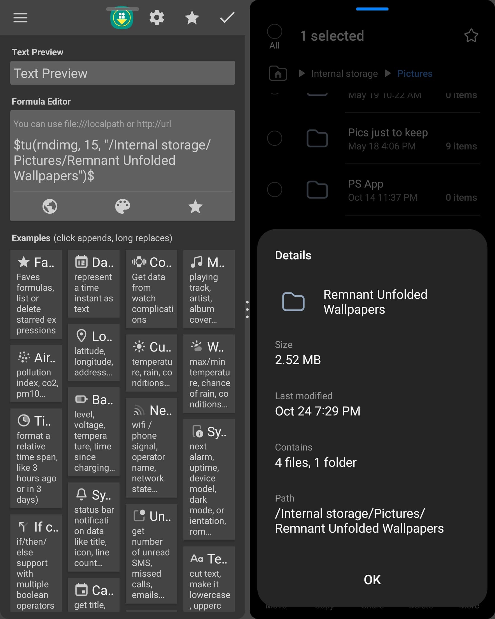Image resolution: width=495 pixels, height=619 pixels.
Task: Tap the calendar icon on Date card
Action: click(81, 262)
